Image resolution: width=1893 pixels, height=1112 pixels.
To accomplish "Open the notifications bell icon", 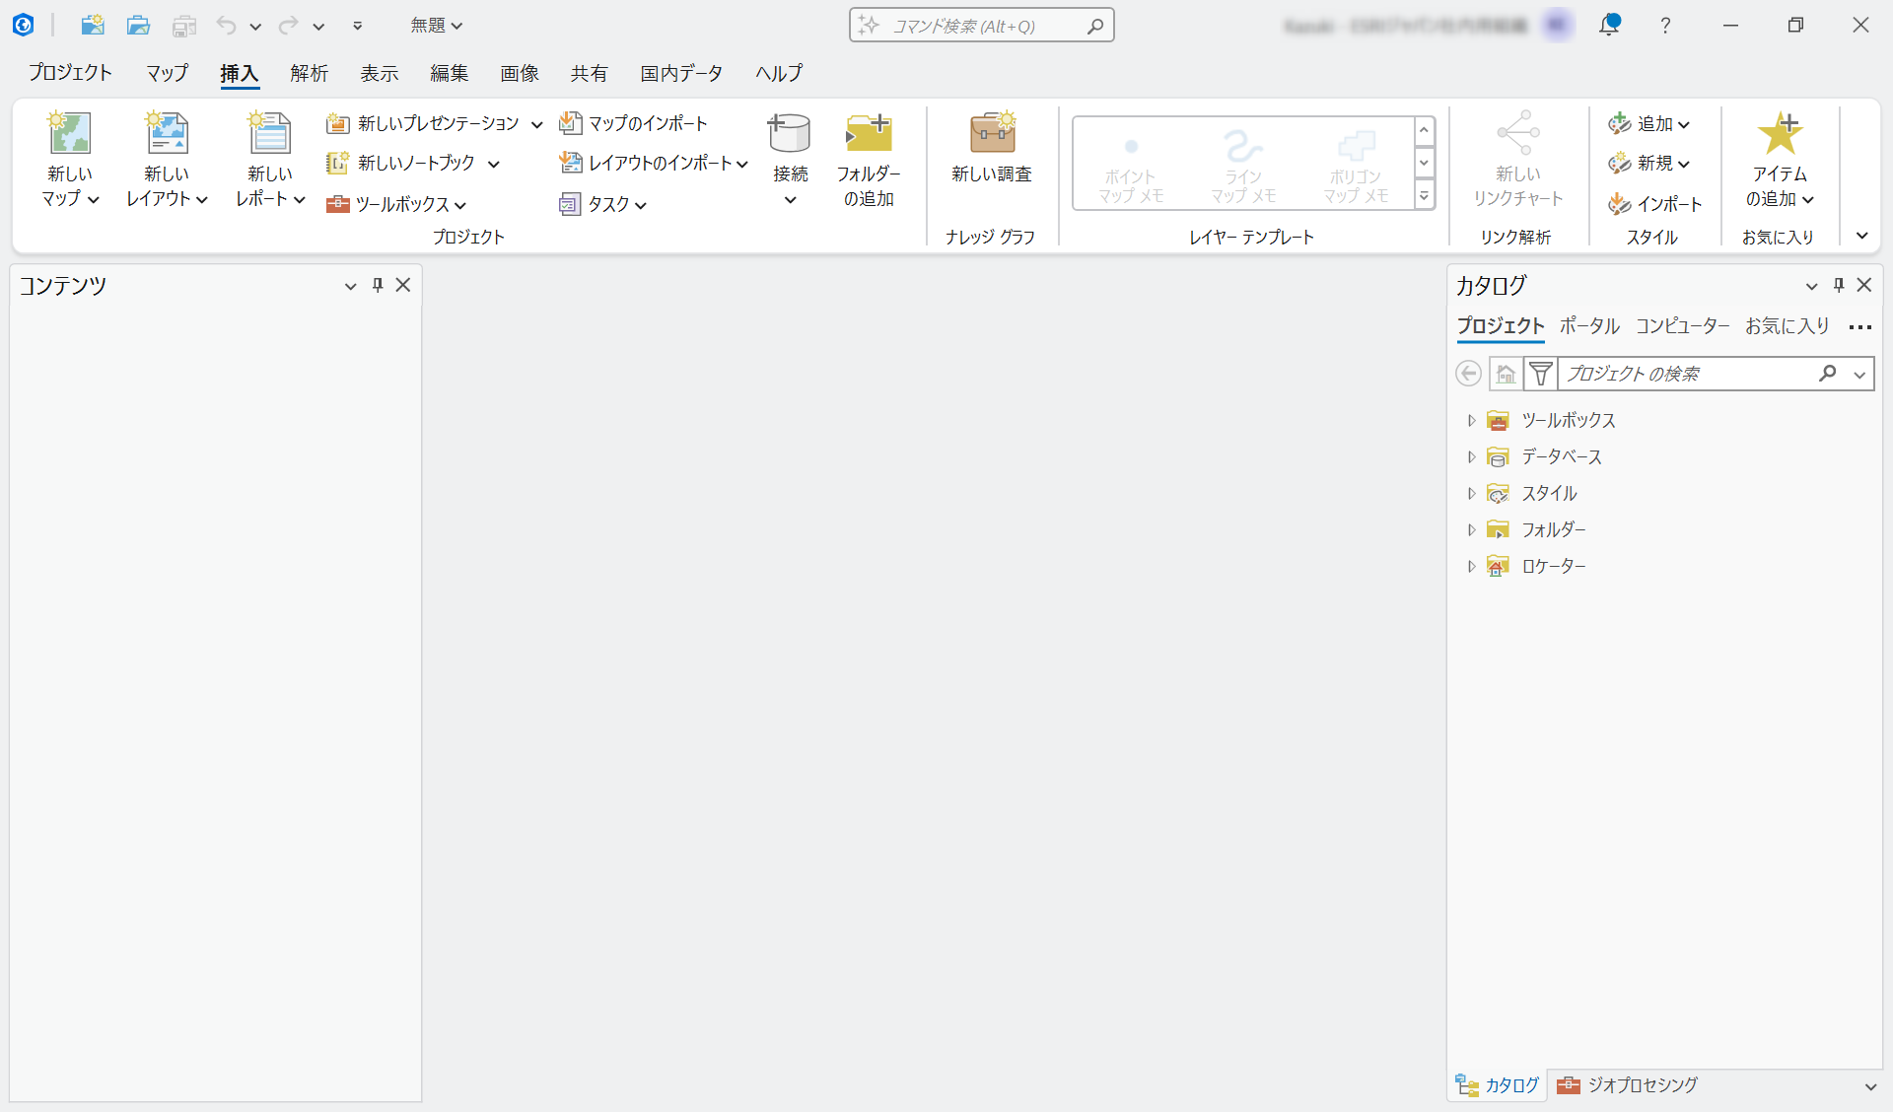I will coord(1610,25).
